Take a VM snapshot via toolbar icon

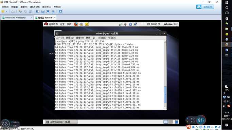coord(20,12)
